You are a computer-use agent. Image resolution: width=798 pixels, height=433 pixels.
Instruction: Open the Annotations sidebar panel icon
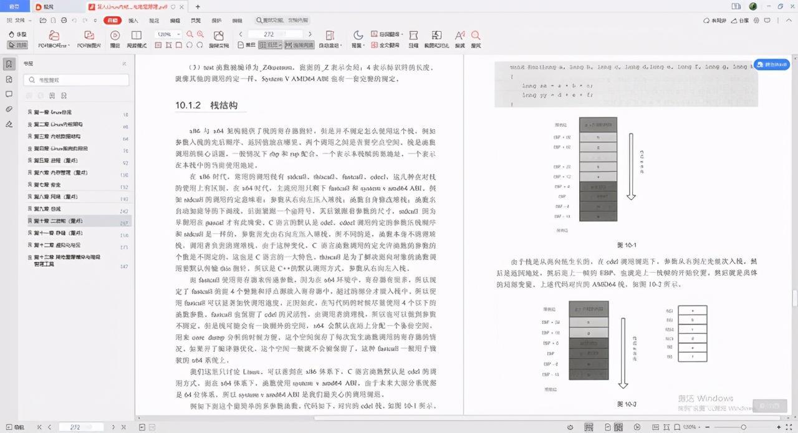[x=9, y=94]
